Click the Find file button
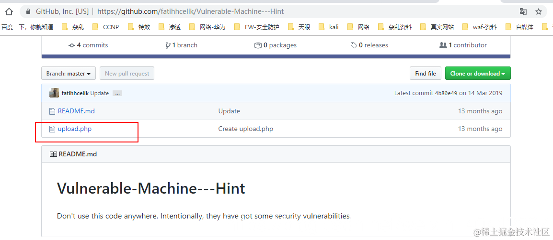 click(x=426, y=74)
